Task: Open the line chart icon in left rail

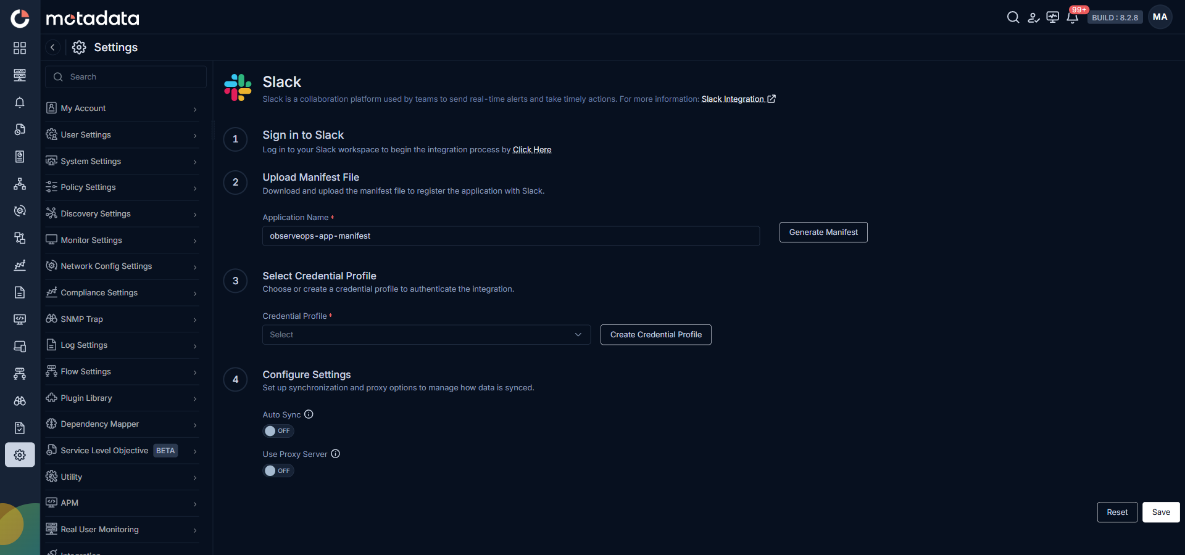Action: click(20, 265)
